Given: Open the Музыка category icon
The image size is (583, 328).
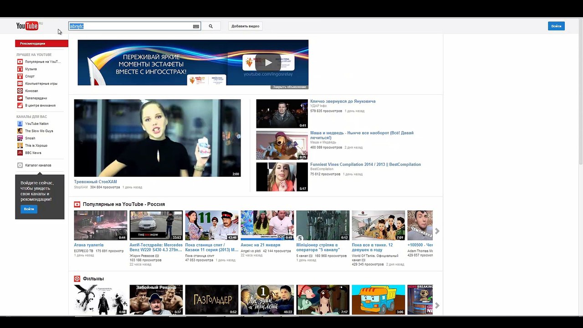Looking at the screenshot, I should (x=20, y=69).
